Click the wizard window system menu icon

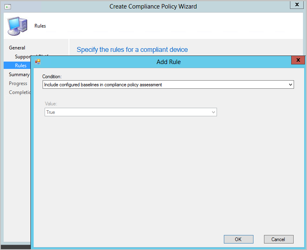coord(8,7)
